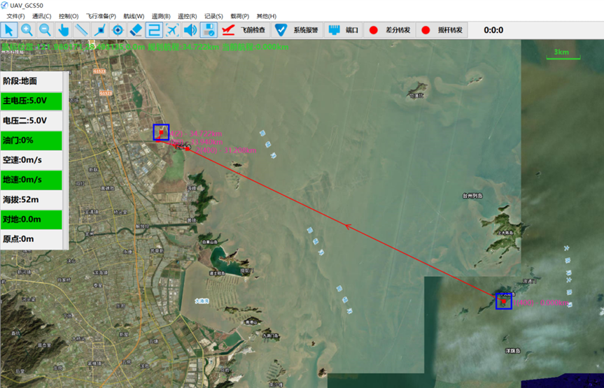Expand the 遥控(R) menu

(188, 16)
